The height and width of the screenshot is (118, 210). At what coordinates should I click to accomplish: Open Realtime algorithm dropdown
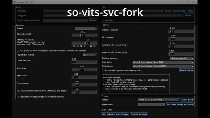tap(182, 58)
